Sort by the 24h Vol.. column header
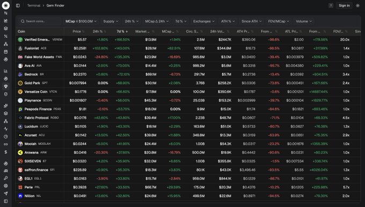 point(220,32)
